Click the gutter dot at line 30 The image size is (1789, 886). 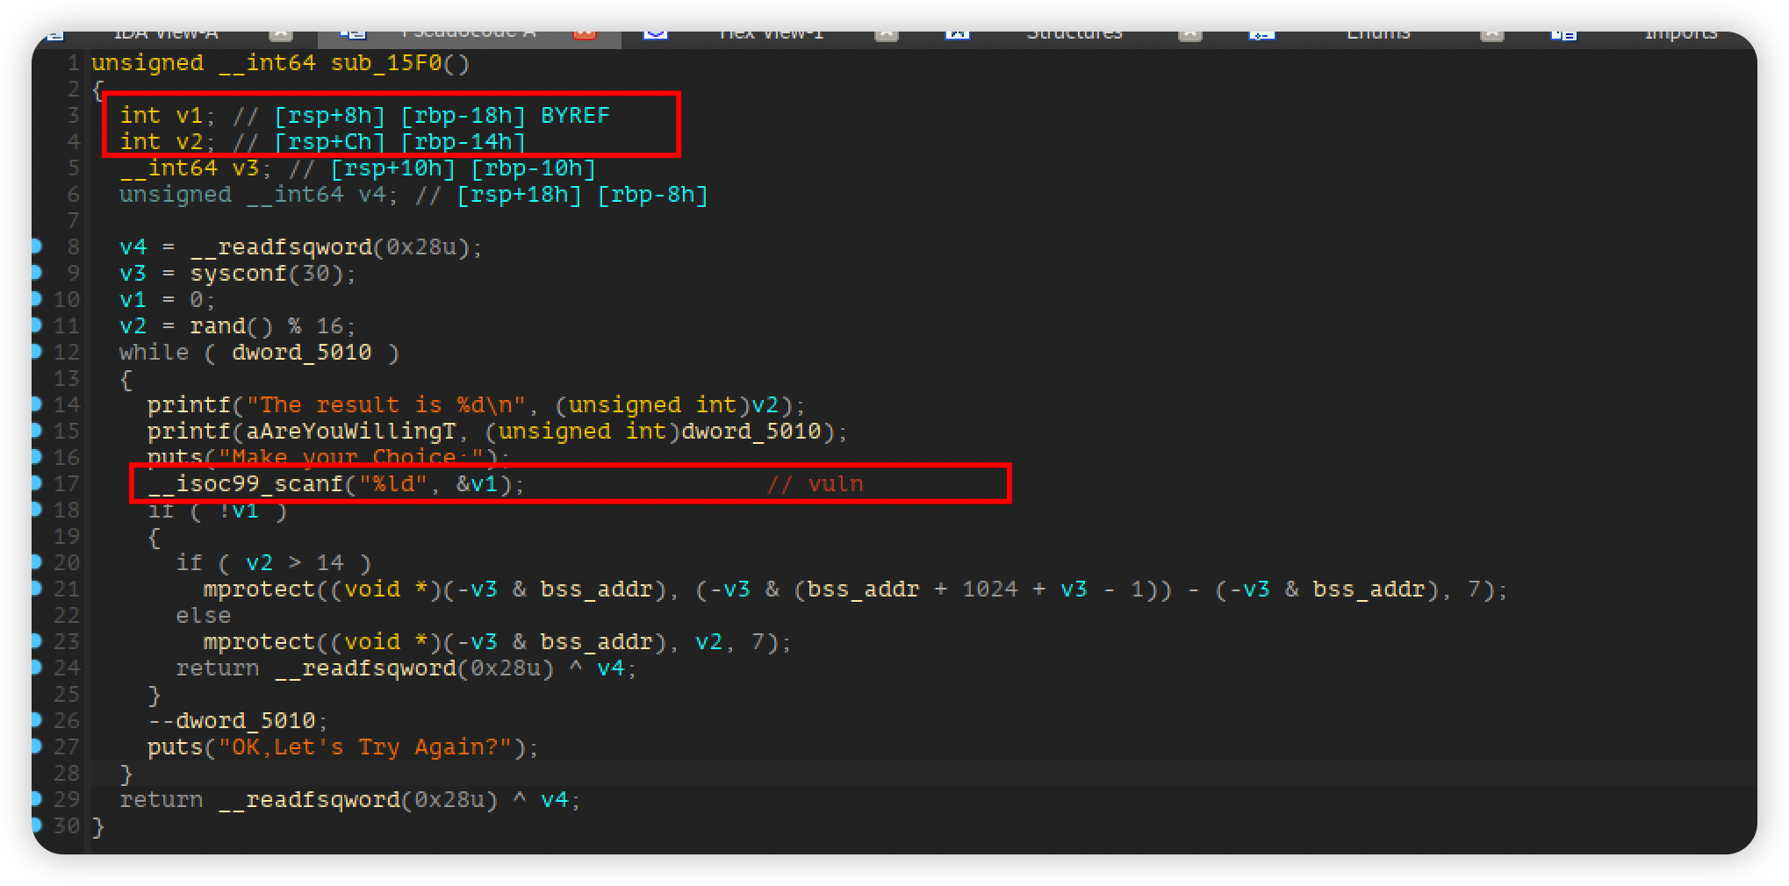click(x=36, y=825)
